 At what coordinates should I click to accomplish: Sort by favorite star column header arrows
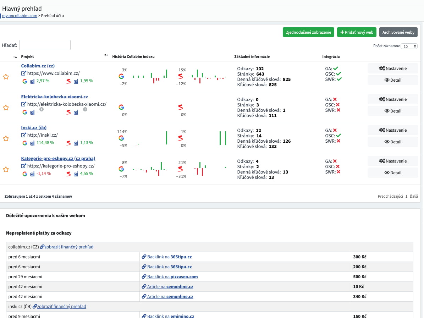tap(15, 57)
